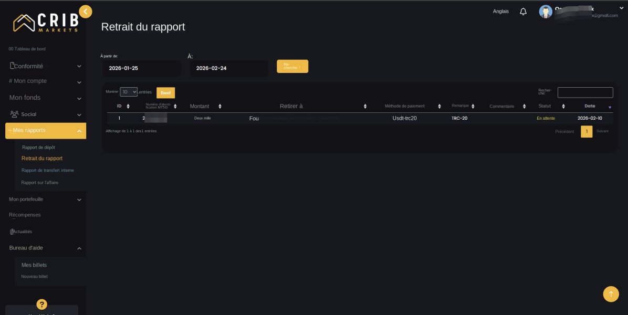The height and width of the screenshot is (315, 628).
Task: Expand the Mon fonds section
Action: pyautogui.click(x=45, y=98)
